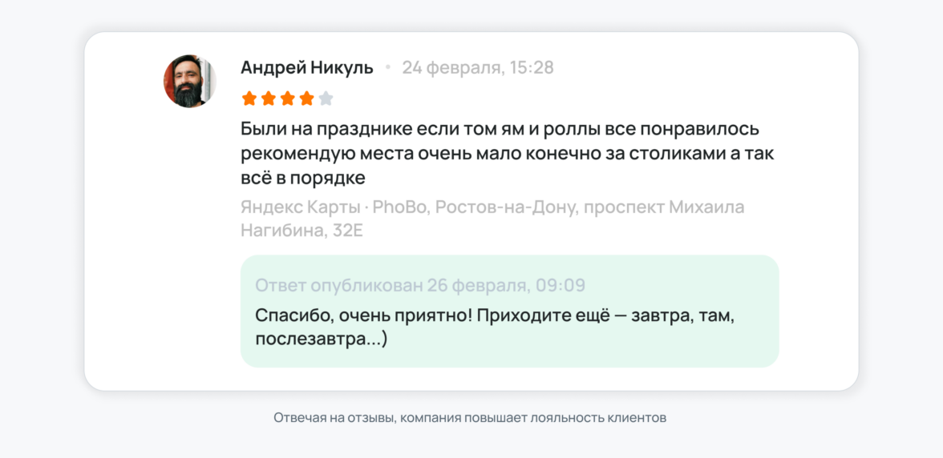
Task: Click the review date 24 февраля, 15:28
Action: [478, 68]
